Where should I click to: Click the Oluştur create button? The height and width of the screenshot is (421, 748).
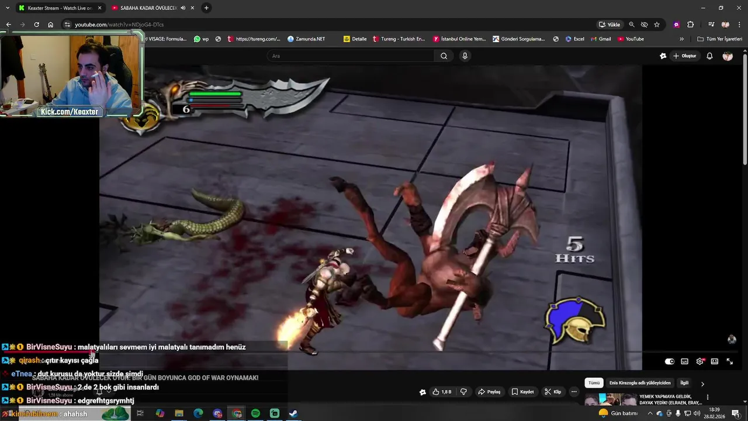[x=685, y=56]
